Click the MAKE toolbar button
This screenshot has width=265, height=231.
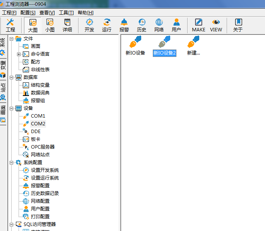pos(198,25)
